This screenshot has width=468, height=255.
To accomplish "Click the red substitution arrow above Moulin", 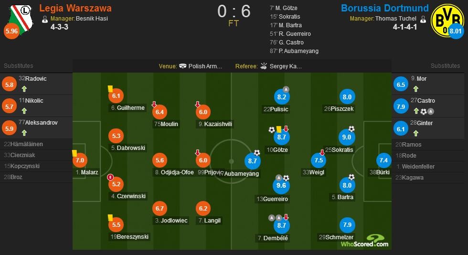I will [154, 104].
